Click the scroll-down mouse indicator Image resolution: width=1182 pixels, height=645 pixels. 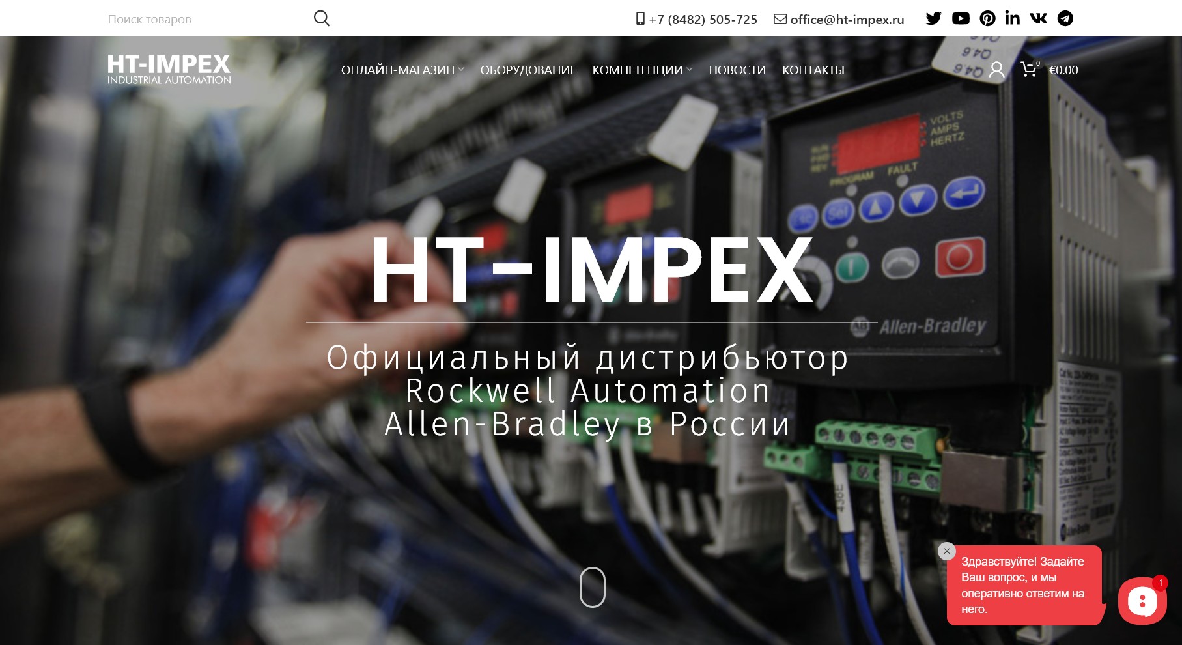(x=592, y=587)
